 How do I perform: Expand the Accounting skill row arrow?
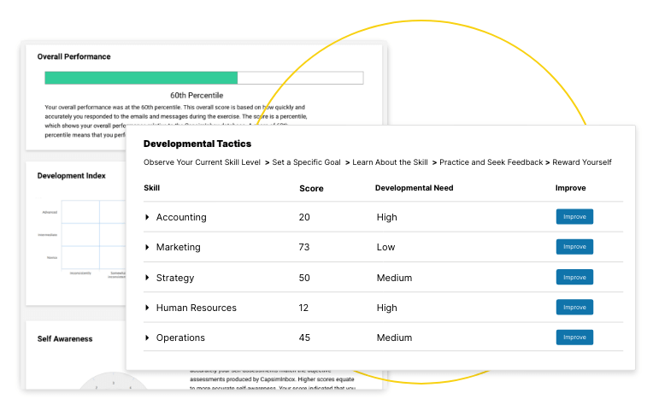(148, 218)
